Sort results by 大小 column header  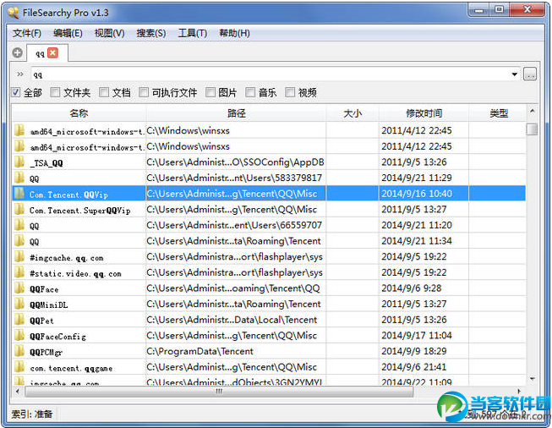click(x=353, y=113)
